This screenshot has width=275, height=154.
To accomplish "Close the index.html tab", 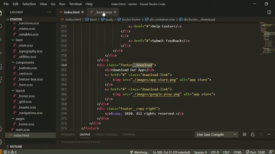I will (82, 12).
